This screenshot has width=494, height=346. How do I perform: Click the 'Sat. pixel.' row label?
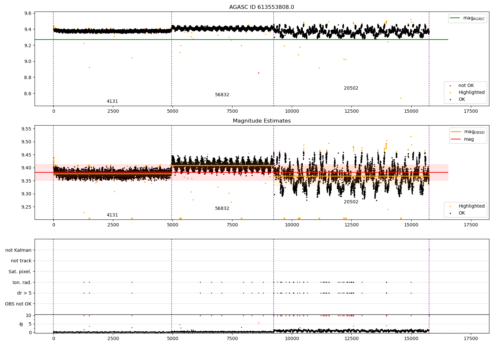[x=20, y=272]
